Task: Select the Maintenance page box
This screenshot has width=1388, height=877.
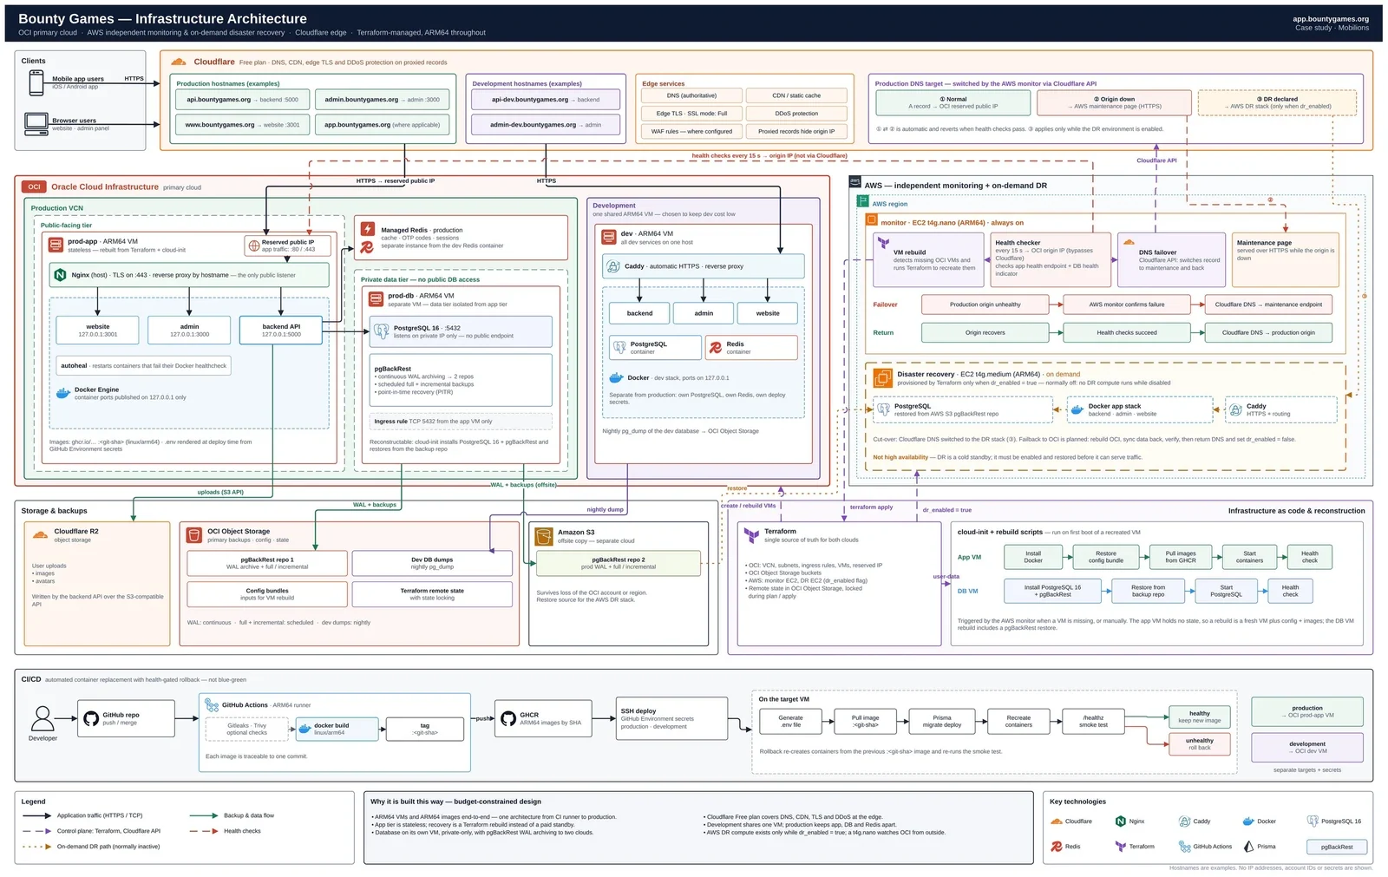Action: [x=1286, y=259]
